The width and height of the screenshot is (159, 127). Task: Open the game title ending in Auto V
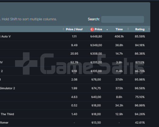coord(5,37)
